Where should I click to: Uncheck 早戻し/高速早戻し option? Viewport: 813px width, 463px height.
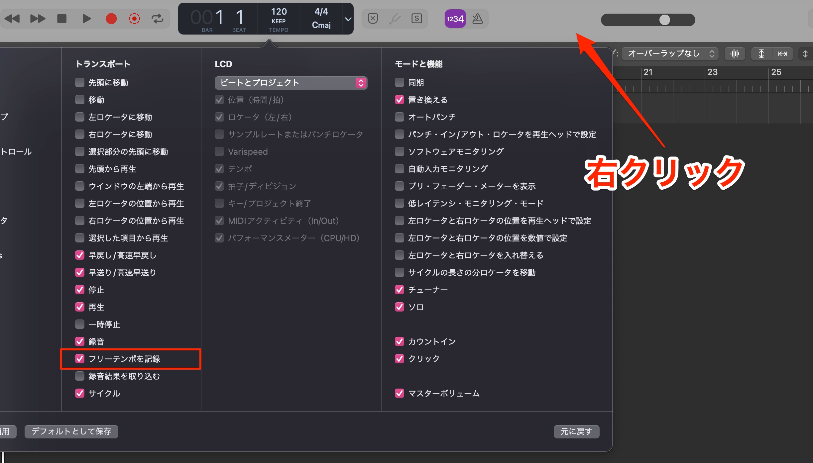[x=80, y=255]
